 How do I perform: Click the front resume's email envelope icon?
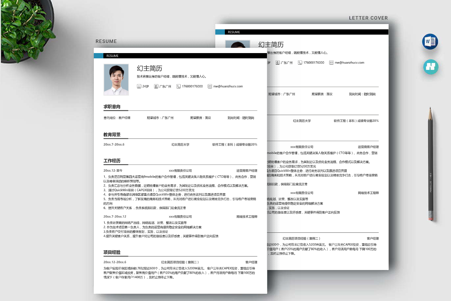click(210, 86)
